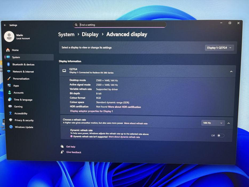Screen dimensions: 249x187
Task: Click More about refresh rate link
Action: (136, 123)
